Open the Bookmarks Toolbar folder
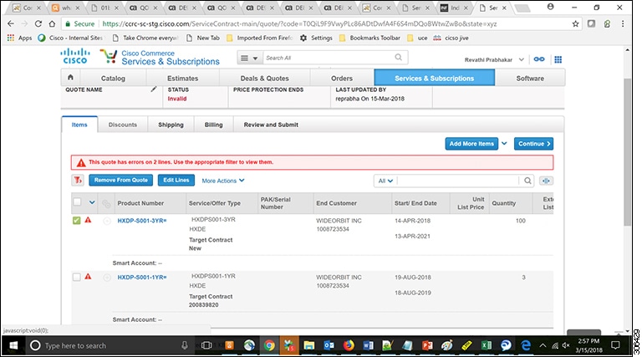This screenshot has width=642, height=357. [369, 38]
